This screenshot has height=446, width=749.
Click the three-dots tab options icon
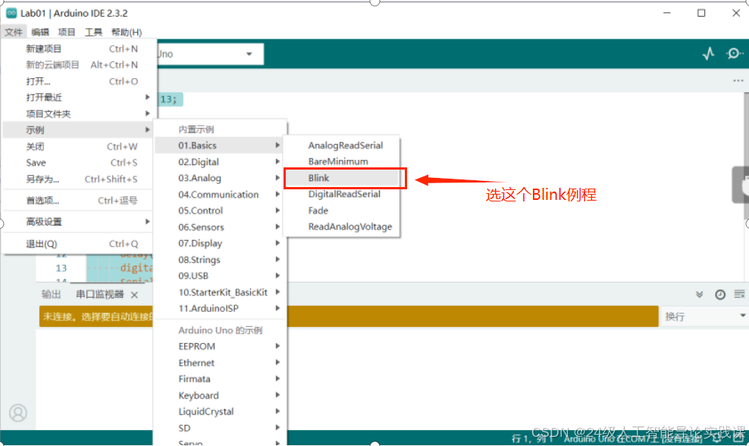click(x=738, y=80)
